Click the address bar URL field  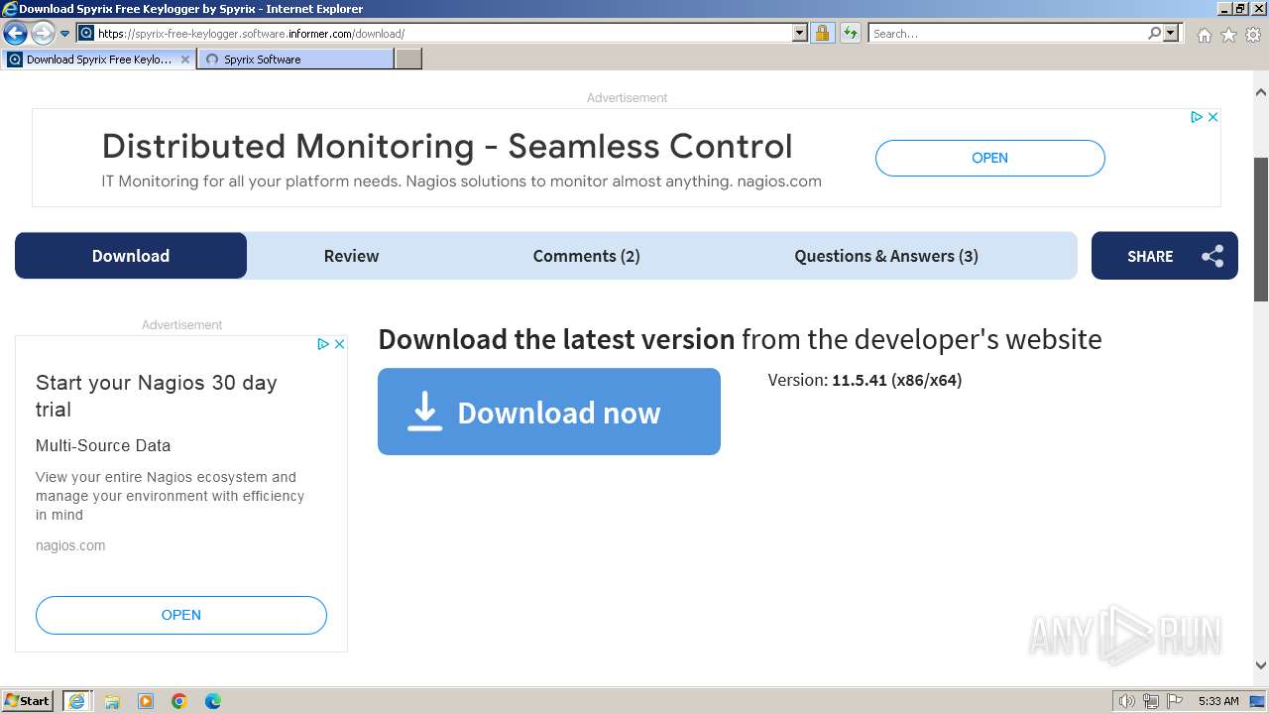click(x=443, y=34)
